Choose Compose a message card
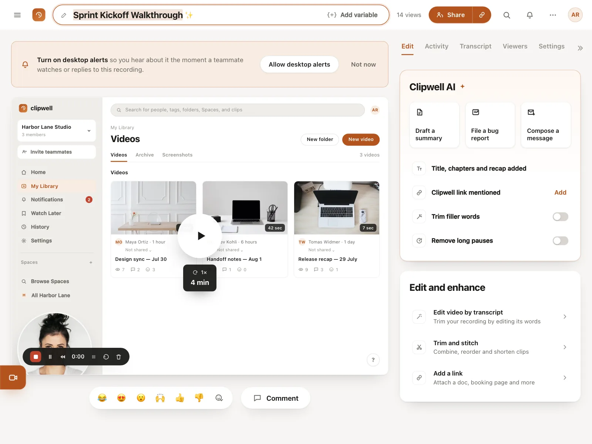Viewport: 592px width, 444px height. [546, 125]
